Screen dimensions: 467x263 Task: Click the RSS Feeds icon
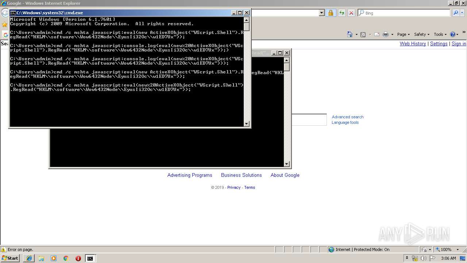click(x=363, y=34)
